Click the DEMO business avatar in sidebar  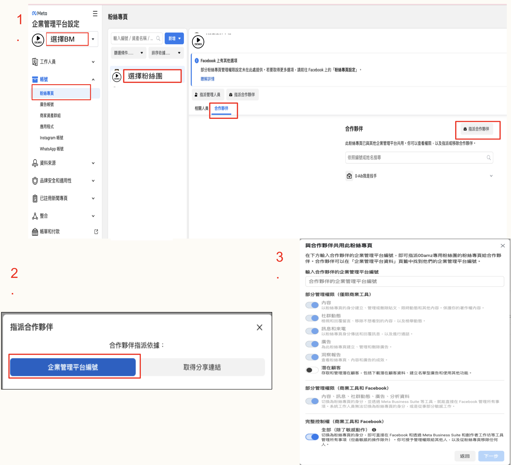[x=38, y=40]
